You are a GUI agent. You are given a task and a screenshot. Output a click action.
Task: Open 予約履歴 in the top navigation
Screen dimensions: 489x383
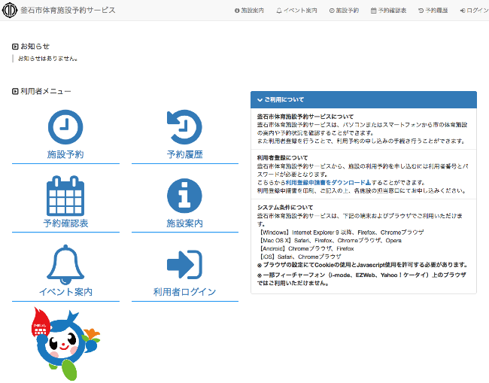pos(433,11)
